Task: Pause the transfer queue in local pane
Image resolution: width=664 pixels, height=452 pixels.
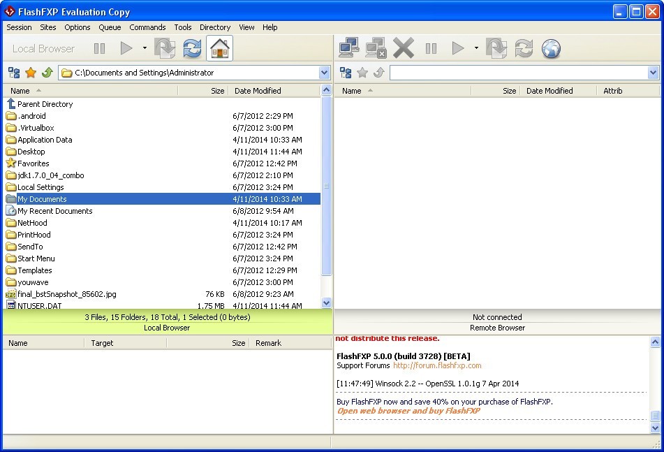Action: coord(99,48)
